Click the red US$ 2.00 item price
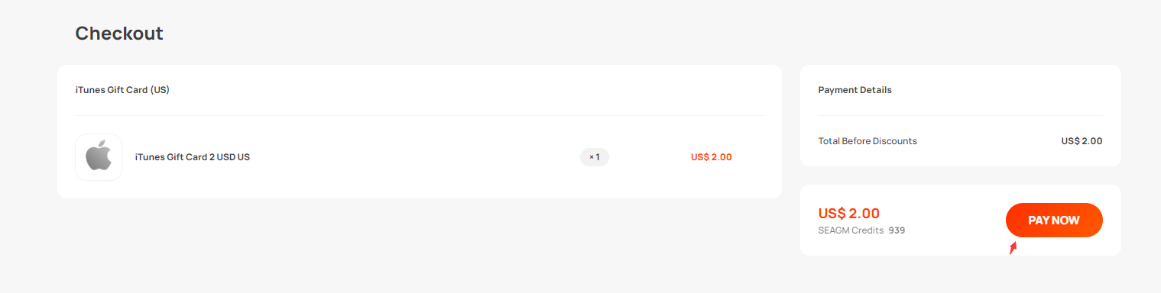The image size is (1161, 293). click(x=712, y=157)
